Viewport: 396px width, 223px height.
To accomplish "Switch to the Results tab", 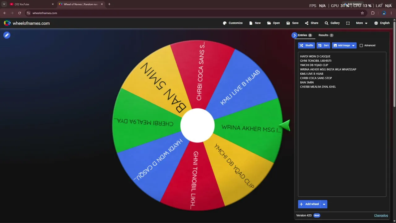I will [326, 35].
